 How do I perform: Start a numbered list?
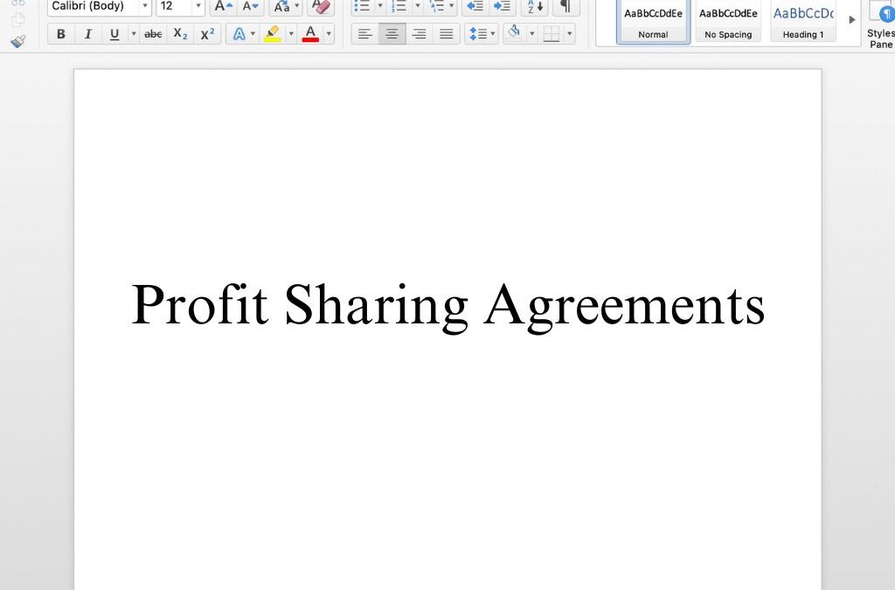pyautogui.click(x=399, y=7)
